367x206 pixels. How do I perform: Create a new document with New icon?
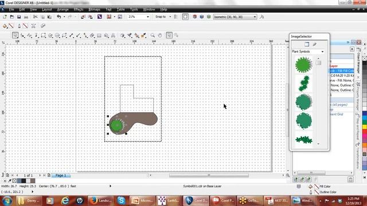pos(5,17)
